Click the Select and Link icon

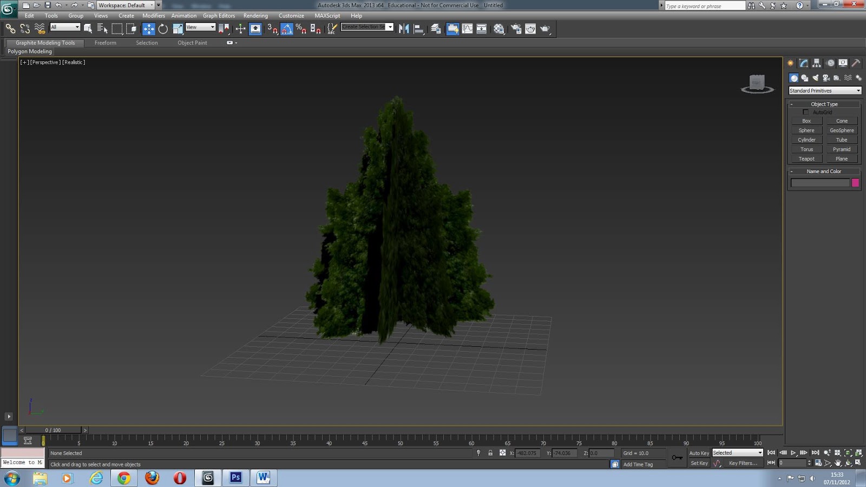10,29
